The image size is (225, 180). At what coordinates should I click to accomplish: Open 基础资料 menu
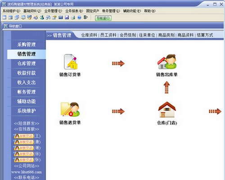32,11
